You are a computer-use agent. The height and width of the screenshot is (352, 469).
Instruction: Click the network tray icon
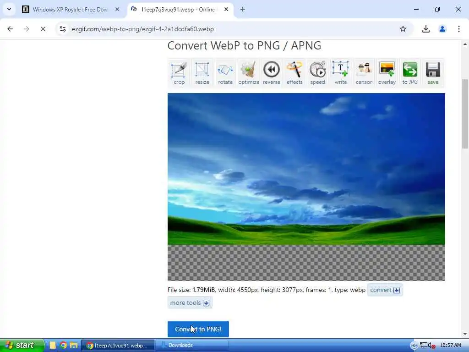(x=424, y=346)
